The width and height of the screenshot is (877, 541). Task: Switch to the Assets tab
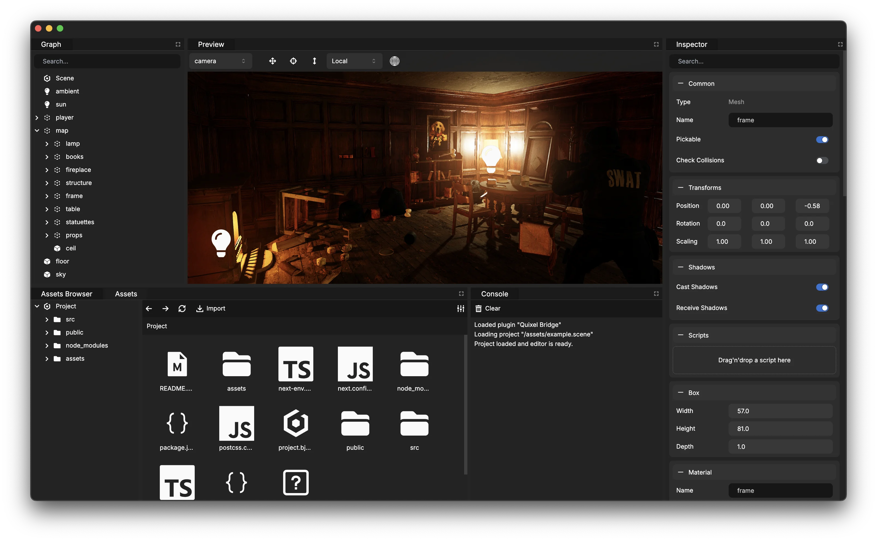pyautogui.click(x=126, y=294)
